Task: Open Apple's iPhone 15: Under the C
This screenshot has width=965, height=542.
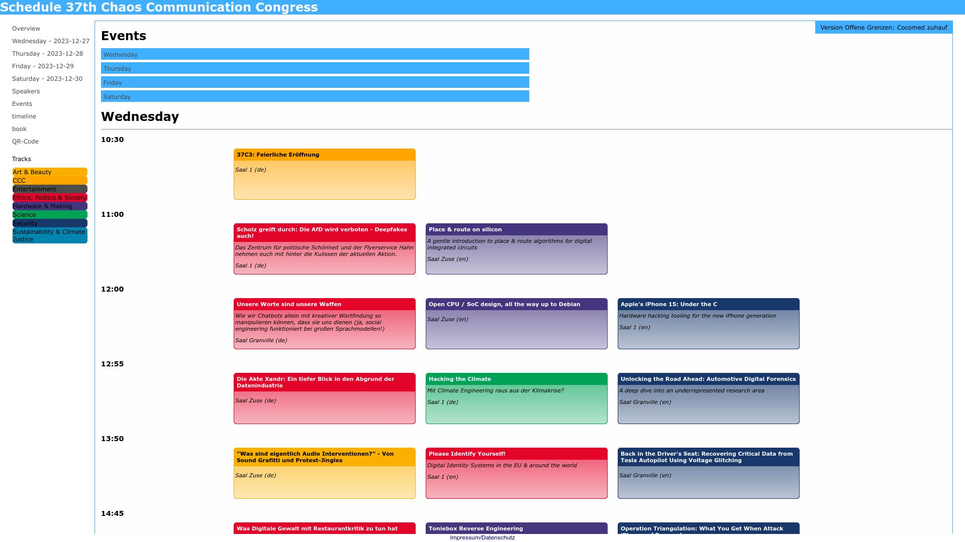Action: (x=709, y=324)
